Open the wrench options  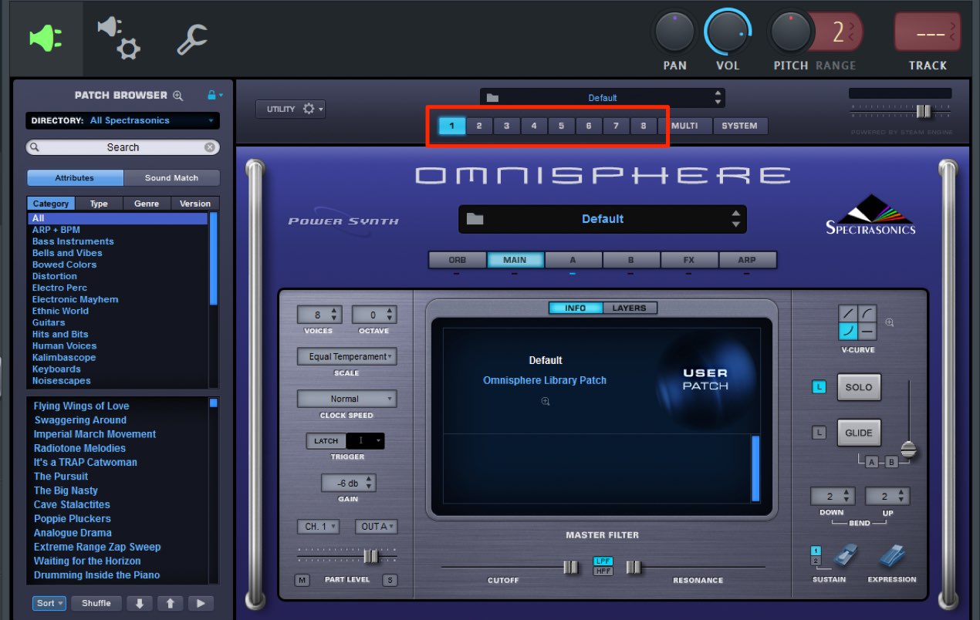(x=192, y=39)
